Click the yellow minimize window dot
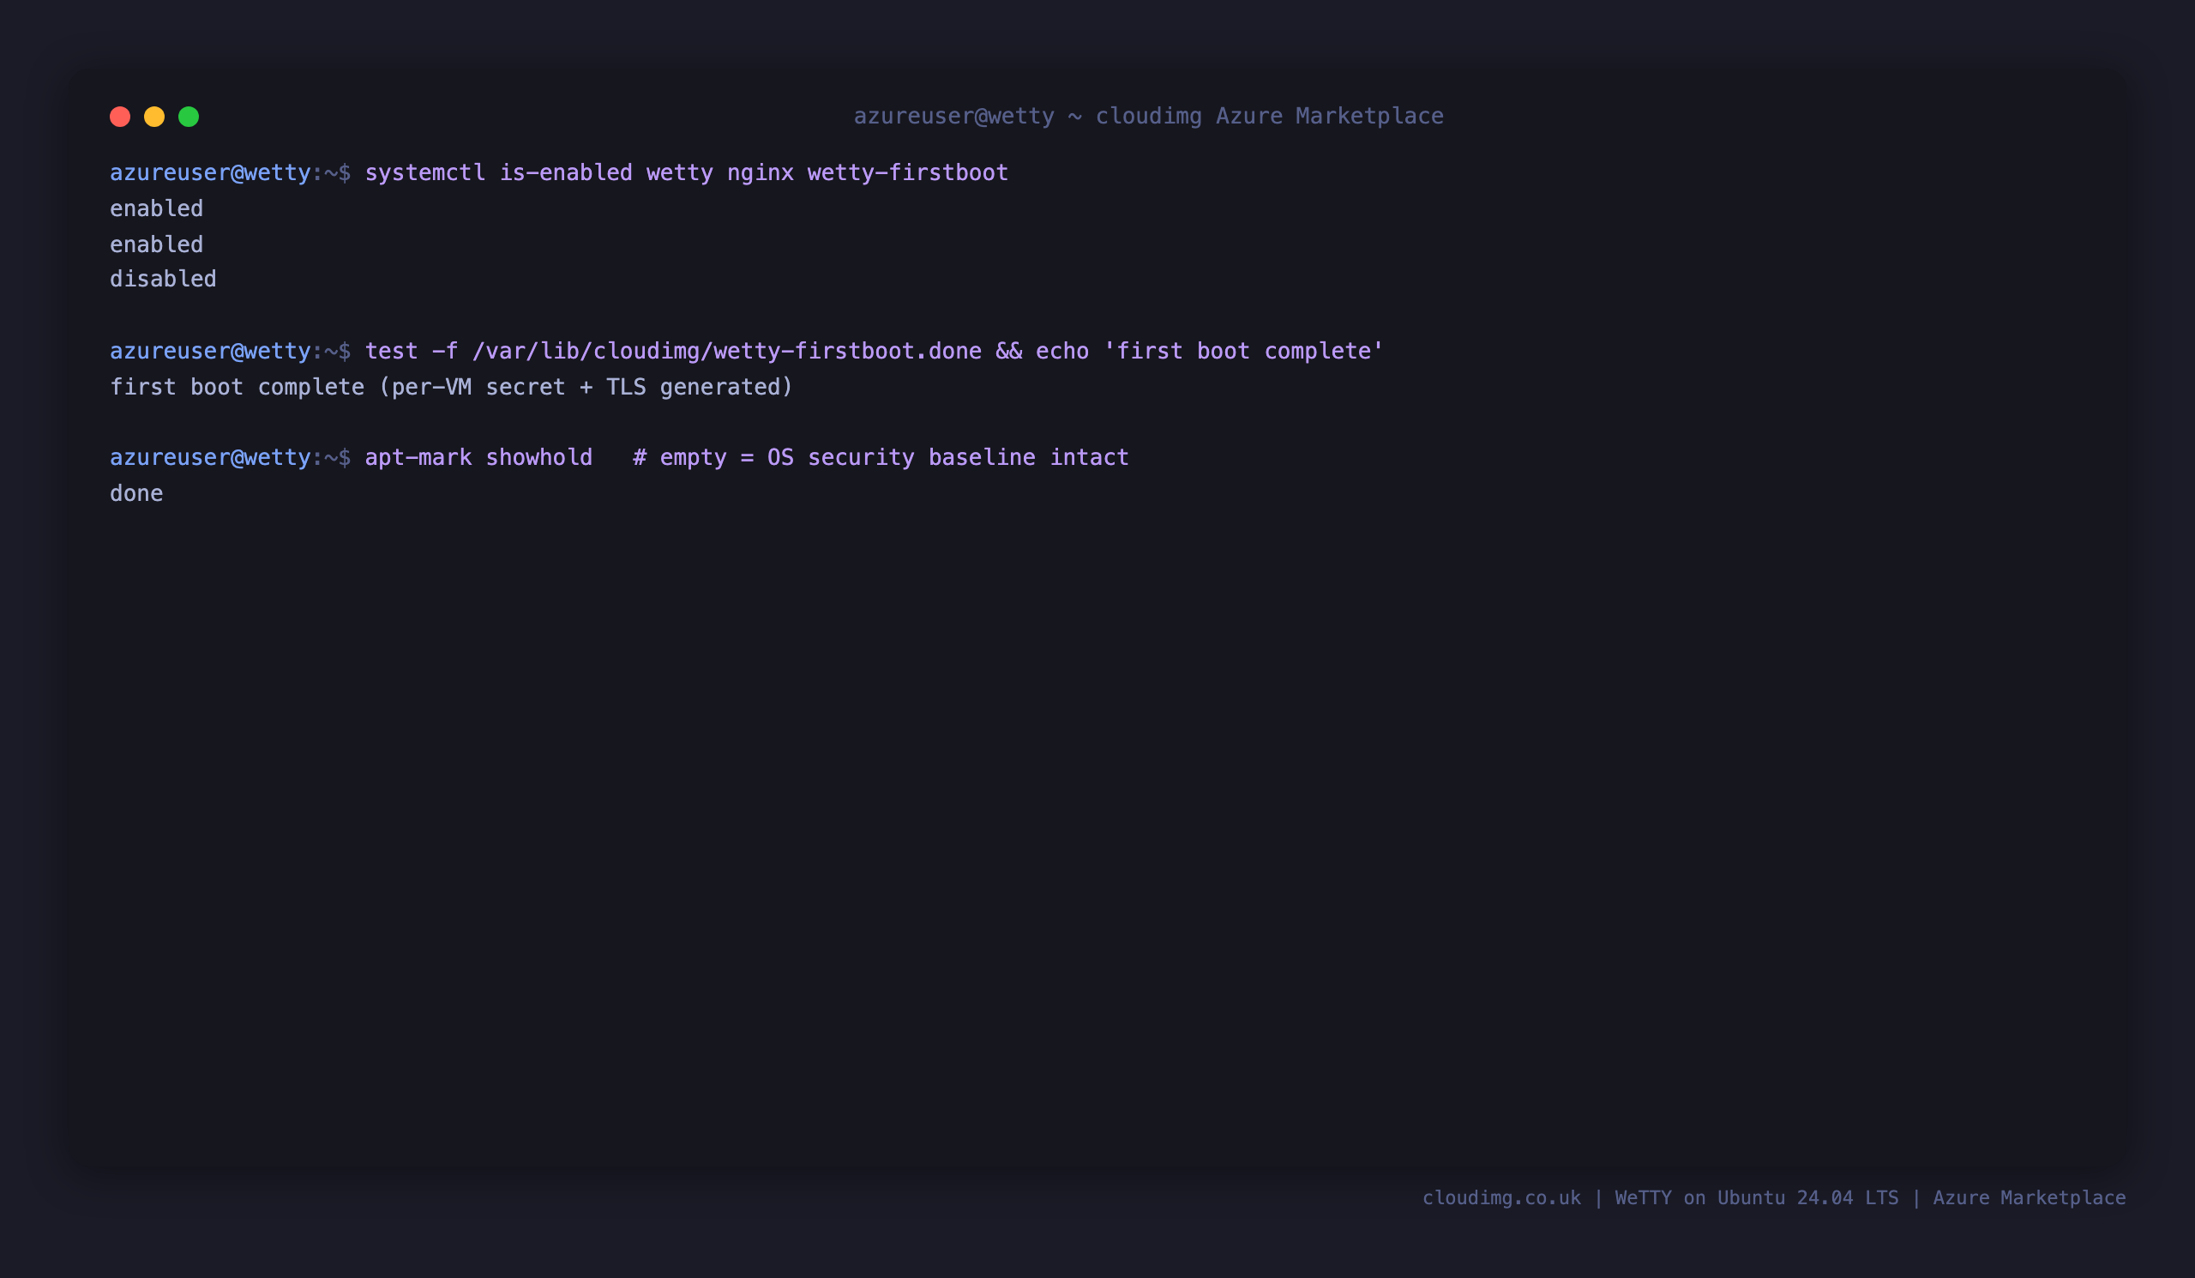This screenshot has width=2195, height=1278. point(154,117)
